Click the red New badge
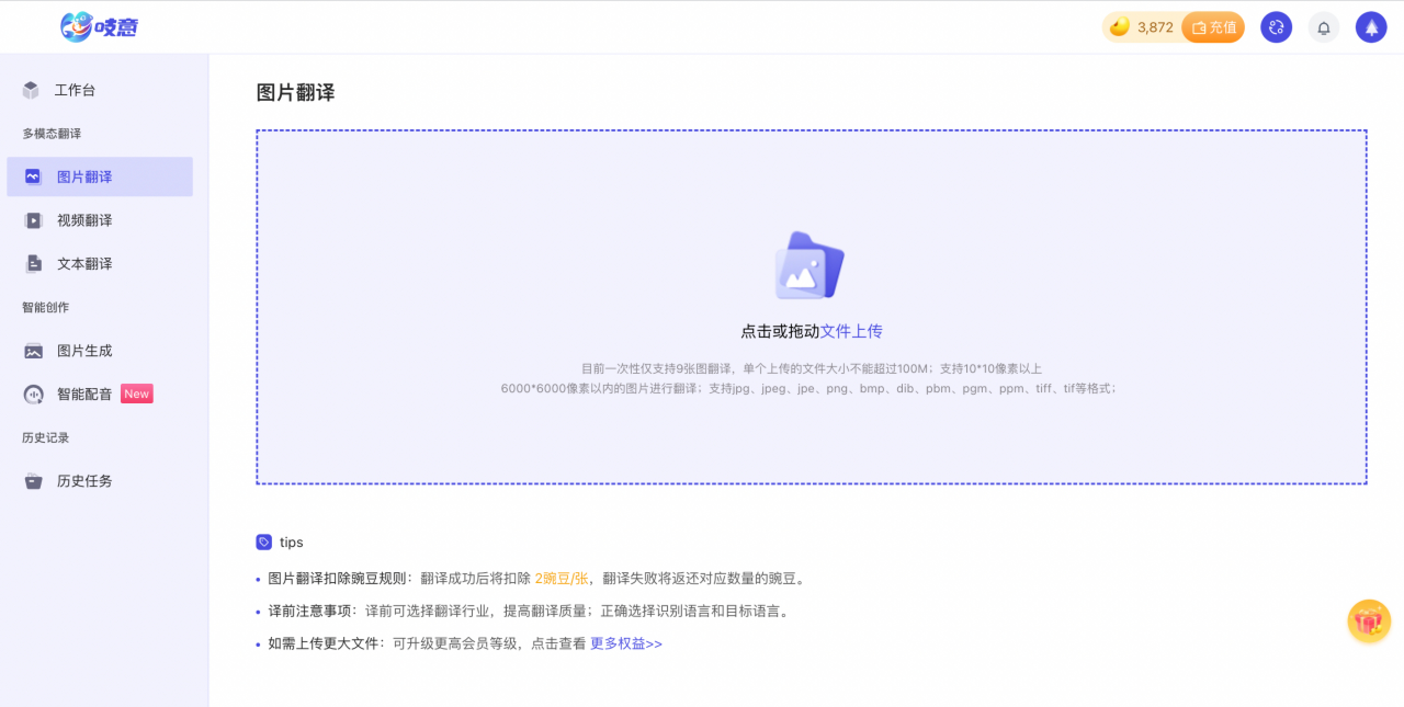 pyautogui.click(x=137, y=394)
